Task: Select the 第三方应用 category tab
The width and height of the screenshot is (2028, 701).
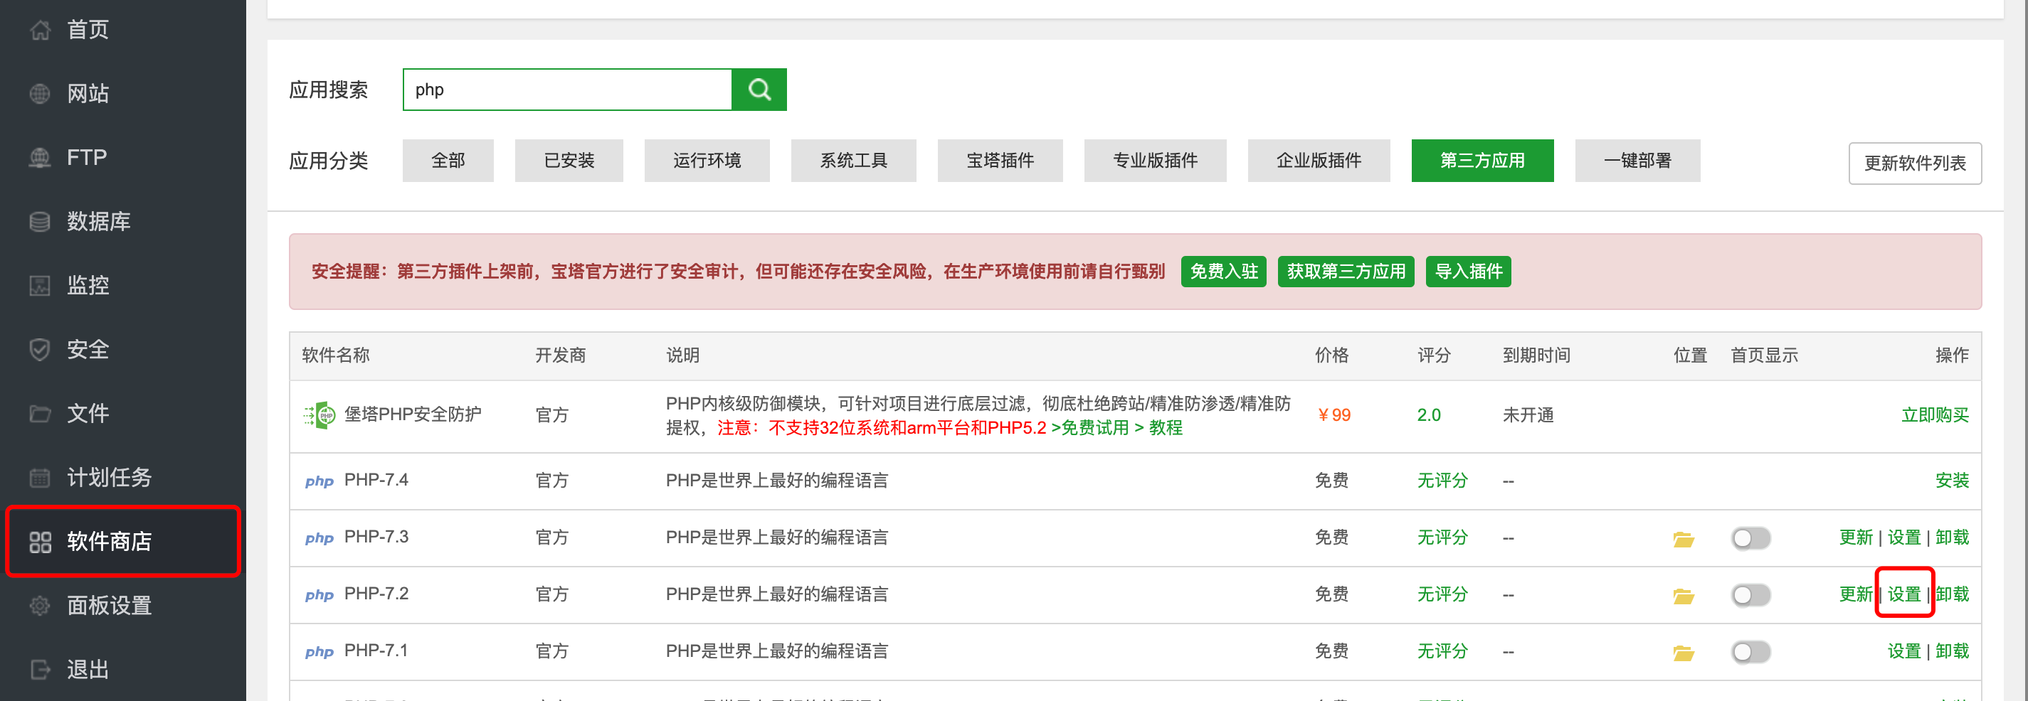Action: [x=1482, y=161]
